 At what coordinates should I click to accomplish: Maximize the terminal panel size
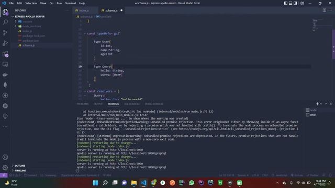326,104
